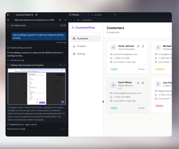
Task: Reload the preview page
Action: (78, 20)
